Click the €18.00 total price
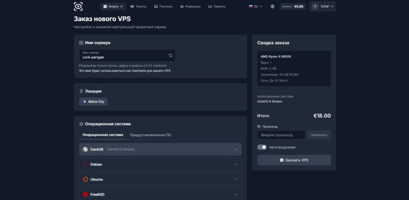Viewport: 409px width, 200px height. tap(322, 116)
